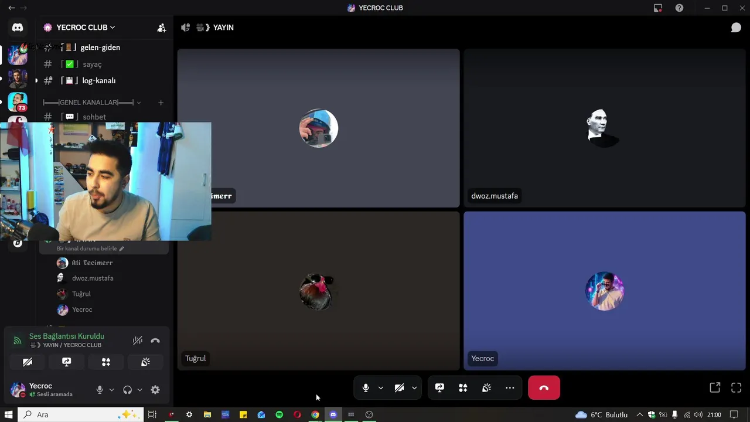Open activities icon in call control bar
Image resolution: width=750 pixels, height=422 pixels.
[463, 388]
